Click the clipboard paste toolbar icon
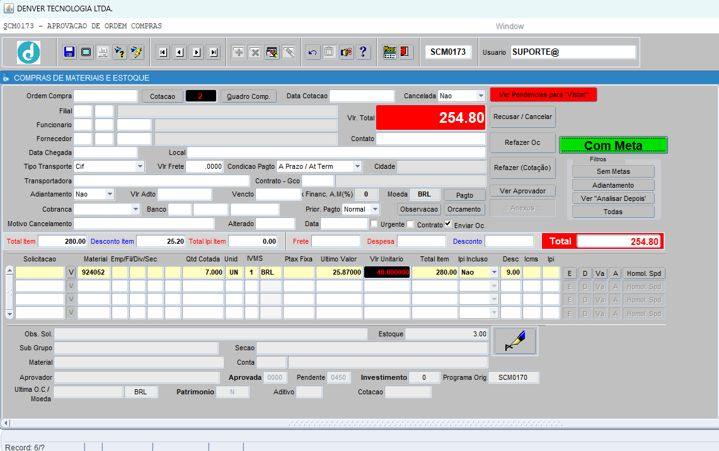The height and width of the screenshot is (451, 719). click(329, 52)
